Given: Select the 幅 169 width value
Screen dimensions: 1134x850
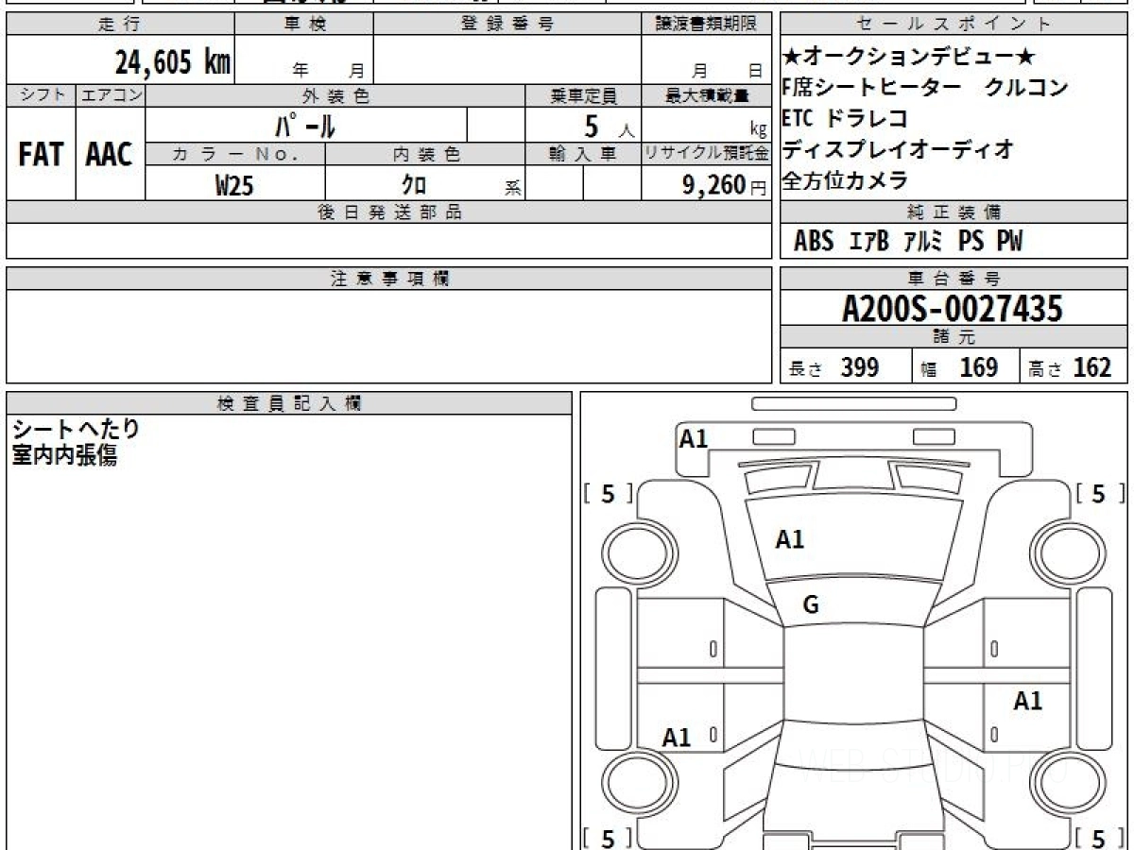Looking at the screenshot, I should click(x=959, y=367).
